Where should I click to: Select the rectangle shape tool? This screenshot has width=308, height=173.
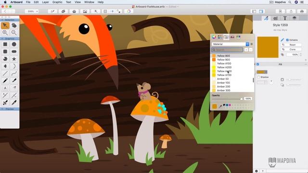tap(5, 44)
